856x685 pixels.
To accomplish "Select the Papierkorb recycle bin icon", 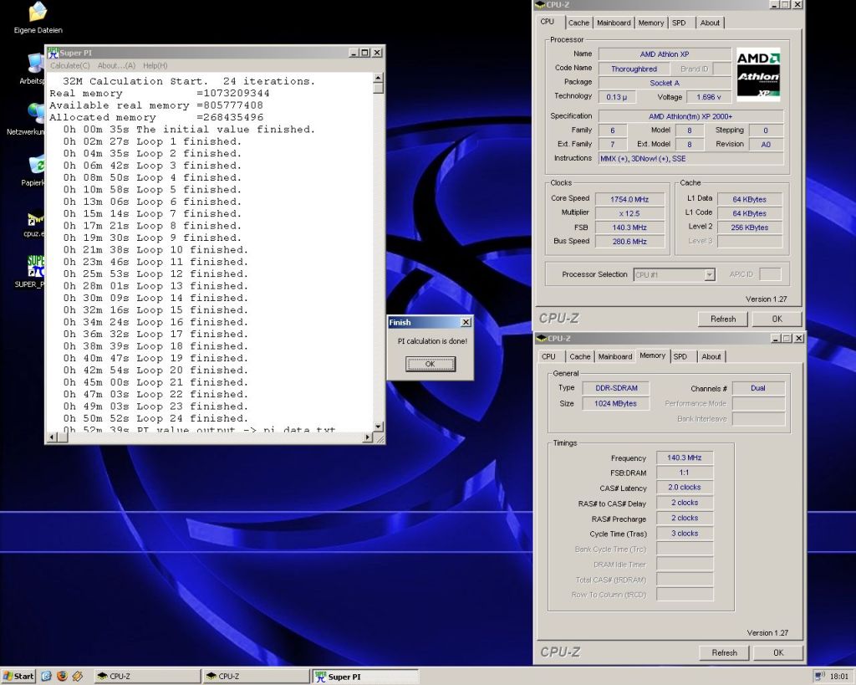I will click(36, 165).
